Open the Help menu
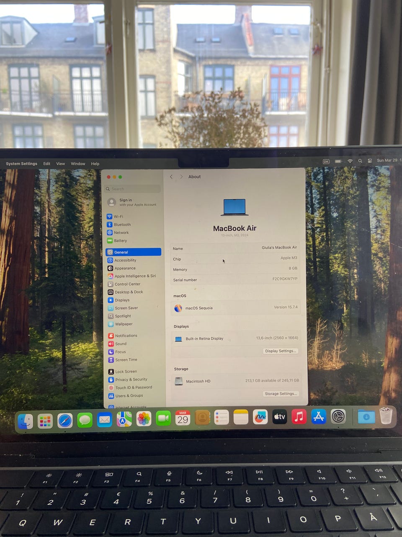The height and width of the screenshot is (537, 402). (x=95, y=164)
